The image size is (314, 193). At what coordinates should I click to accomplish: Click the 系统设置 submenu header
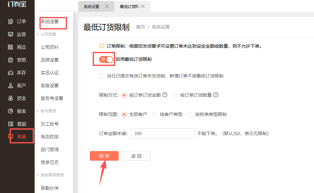pyautogui.click(x=50, y=21)
